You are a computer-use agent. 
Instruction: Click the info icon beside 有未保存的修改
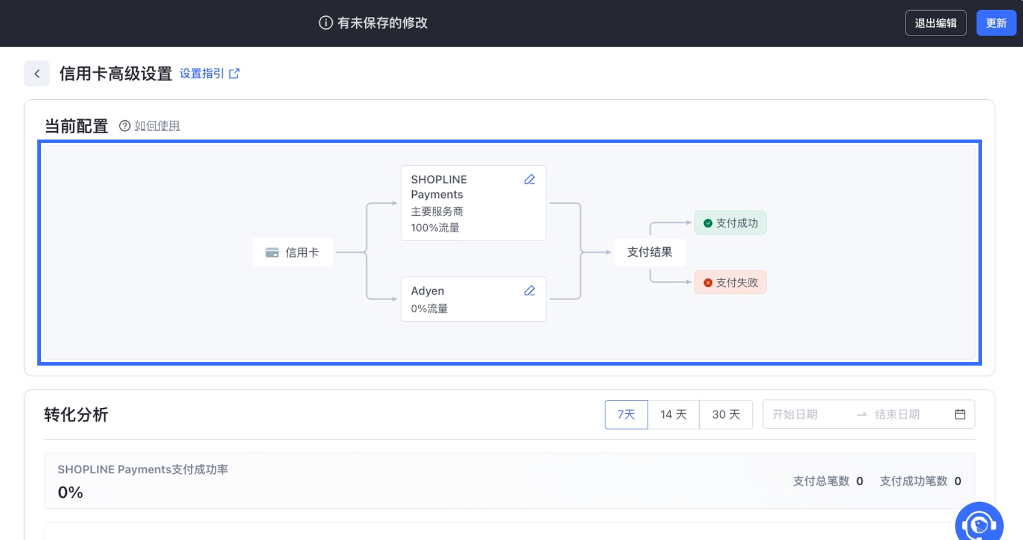(326, 23)
